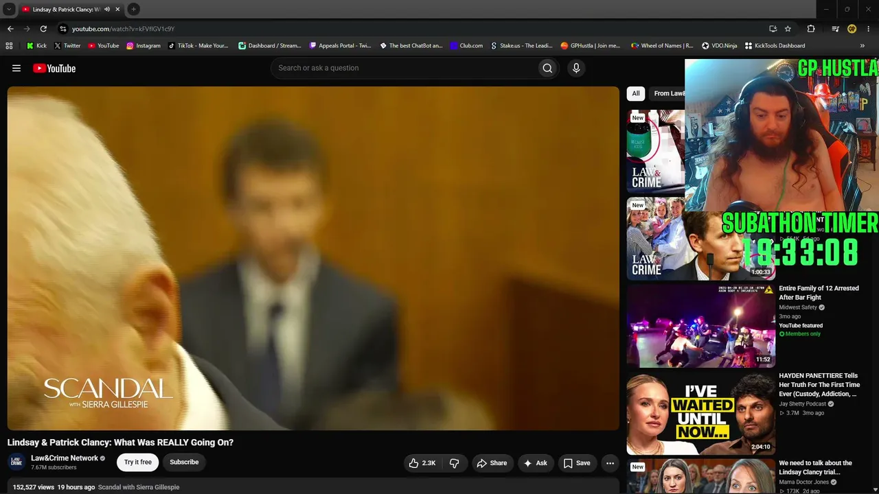Open The best ChatBot bookmark

point(411,46)
